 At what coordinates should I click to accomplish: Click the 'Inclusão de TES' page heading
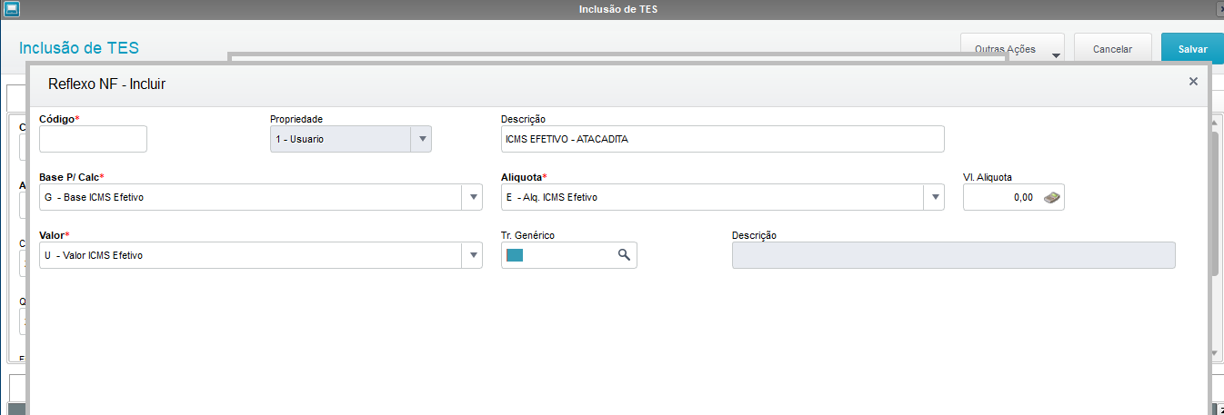pyautogui.click(x=79, y=48)
